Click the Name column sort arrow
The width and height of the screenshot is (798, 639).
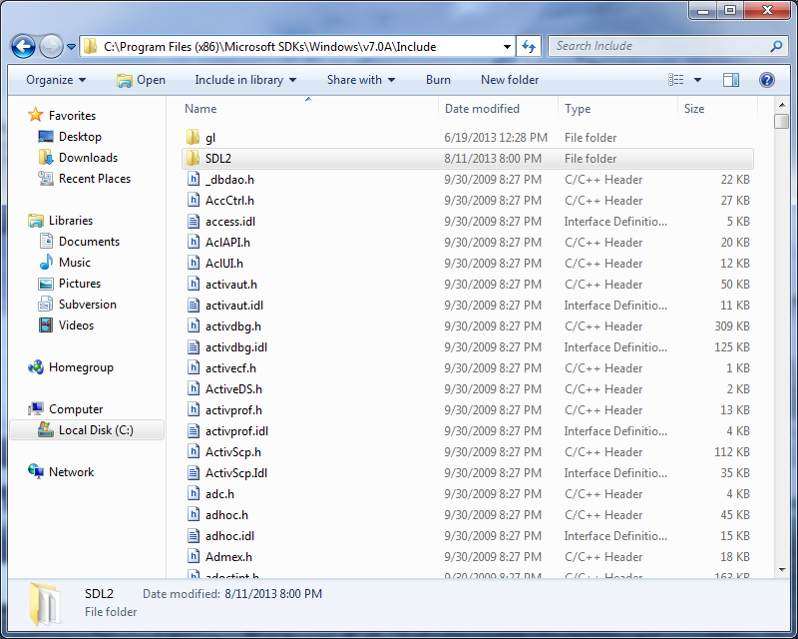pyautogui.click(x=309, y=101)
